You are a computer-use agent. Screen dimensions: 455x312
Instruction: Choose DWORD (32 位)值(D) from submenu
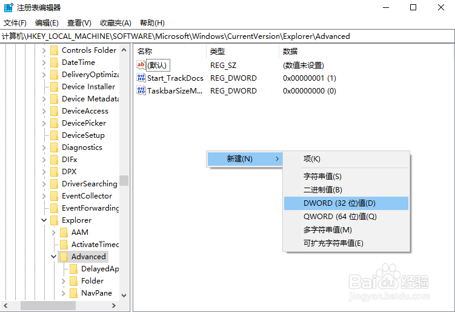pos(346,203)
